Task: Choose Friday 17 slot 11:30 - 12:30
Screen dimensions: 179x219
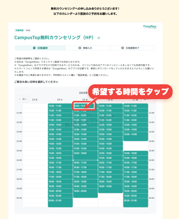Action: point(136,120)
